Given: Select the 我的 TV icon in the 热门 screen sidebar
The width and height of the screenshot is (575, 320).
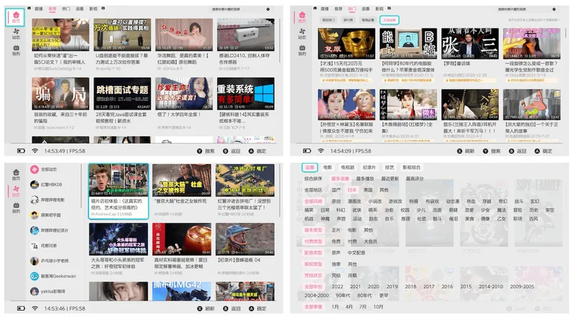Looking at the screenshot, I should point(302,47).
